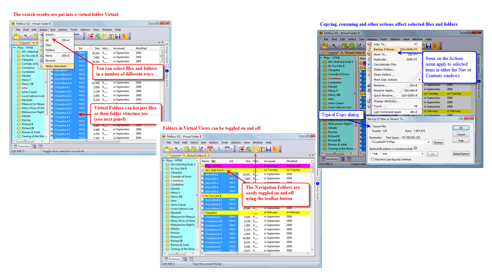492x276 pixels.
Task: Collapse the Plays - HTML tree in bottom window
Action: (x=164, y=160)
